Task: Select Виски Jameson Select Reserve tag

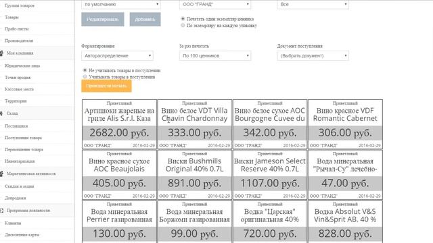Action: [x=270, y=175]
